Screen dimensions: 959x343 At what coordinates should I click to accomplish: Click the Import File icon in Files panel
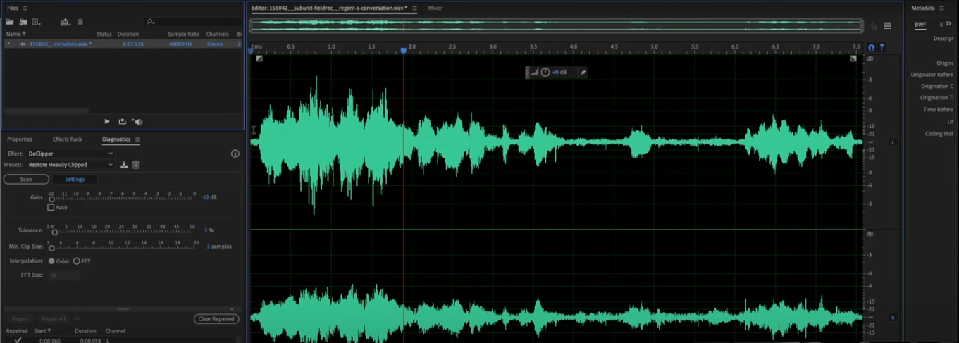23,23
